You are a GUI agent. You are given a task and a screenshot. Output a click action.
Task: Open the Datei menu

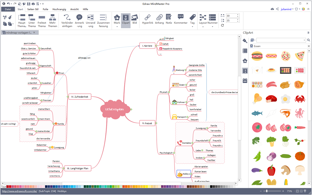point(8,9)
